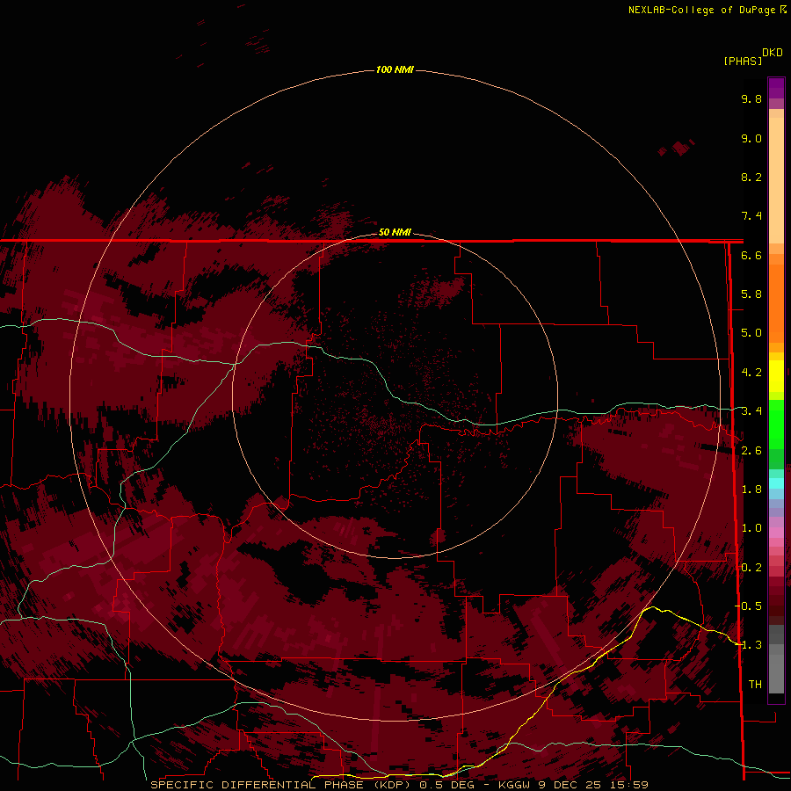Select the -1.3 legend value
791x791 pixels.
[749, 645]
